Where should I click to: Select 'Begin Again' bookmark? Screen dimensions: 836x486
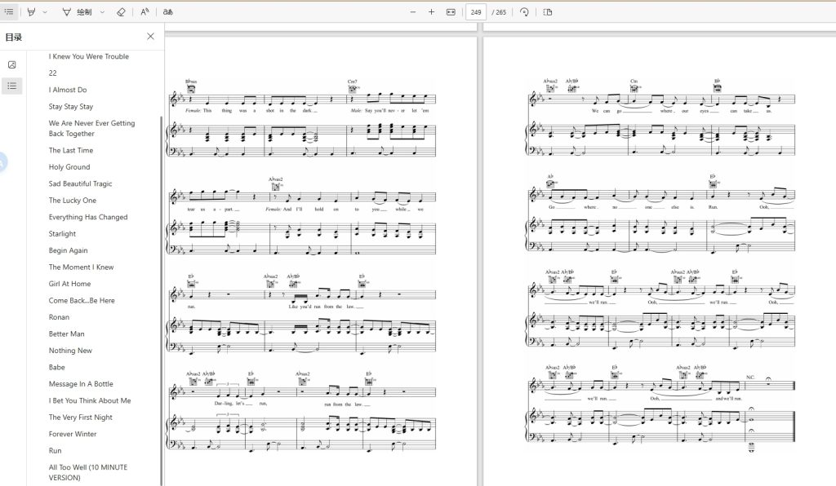pyautogui.click(x=69, y=250)
